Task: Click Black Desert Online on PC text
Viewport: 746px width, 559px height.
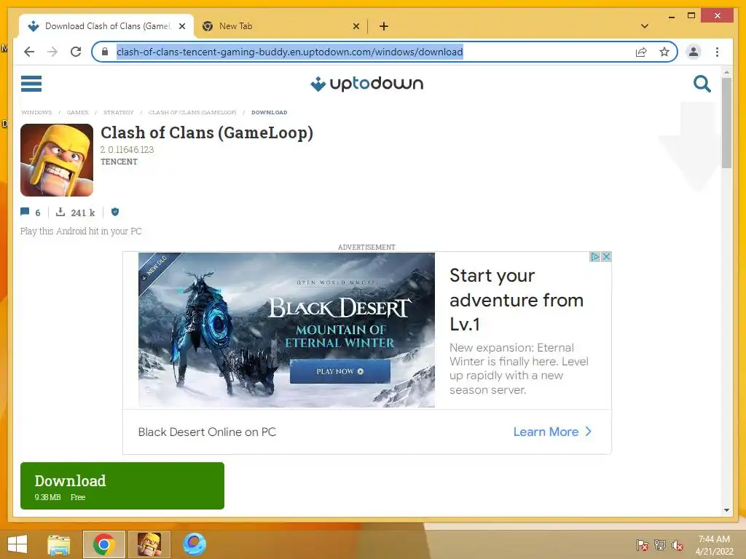Action: coord(207,432)
